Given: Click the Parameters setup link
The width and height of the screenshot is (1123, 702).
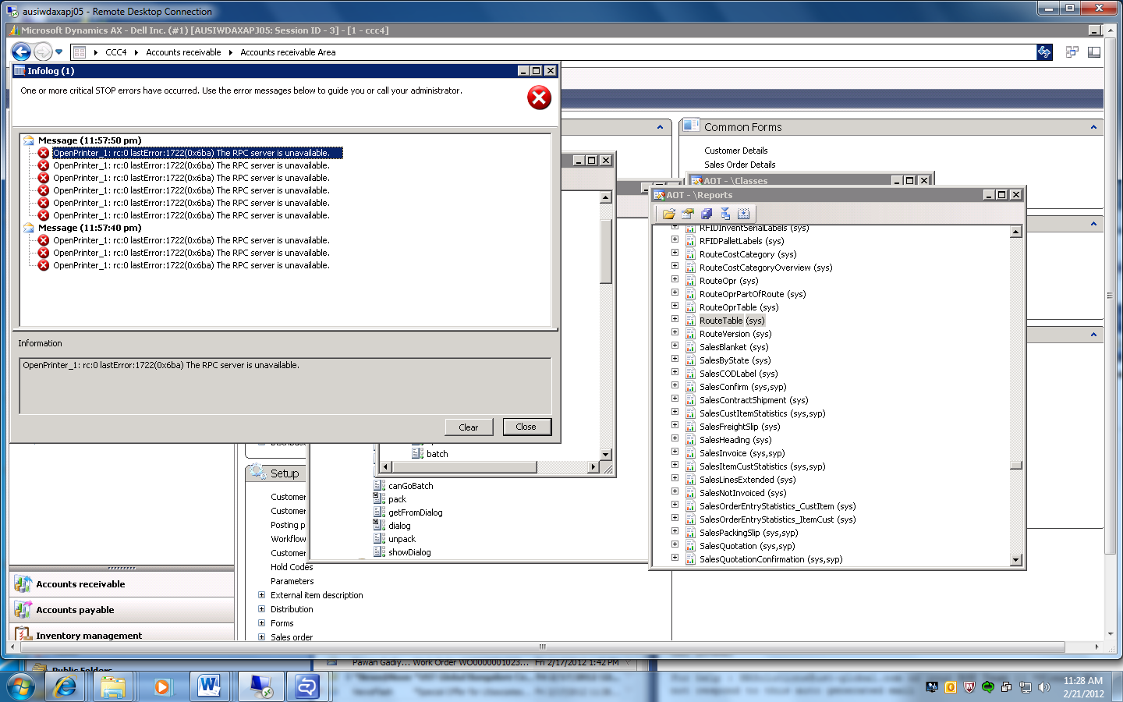Looking at the screenshot, I should (292, 581).
